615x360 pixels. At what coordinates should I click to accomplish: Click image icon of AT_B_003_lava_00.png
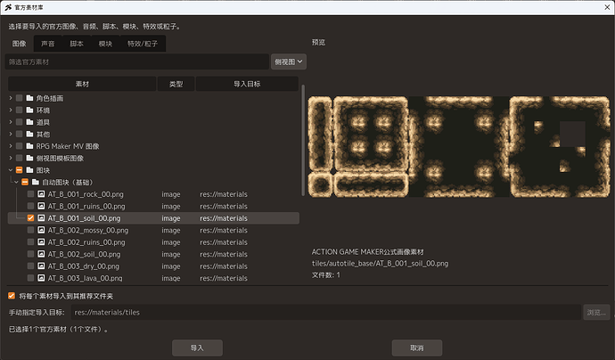click(41, 278)
